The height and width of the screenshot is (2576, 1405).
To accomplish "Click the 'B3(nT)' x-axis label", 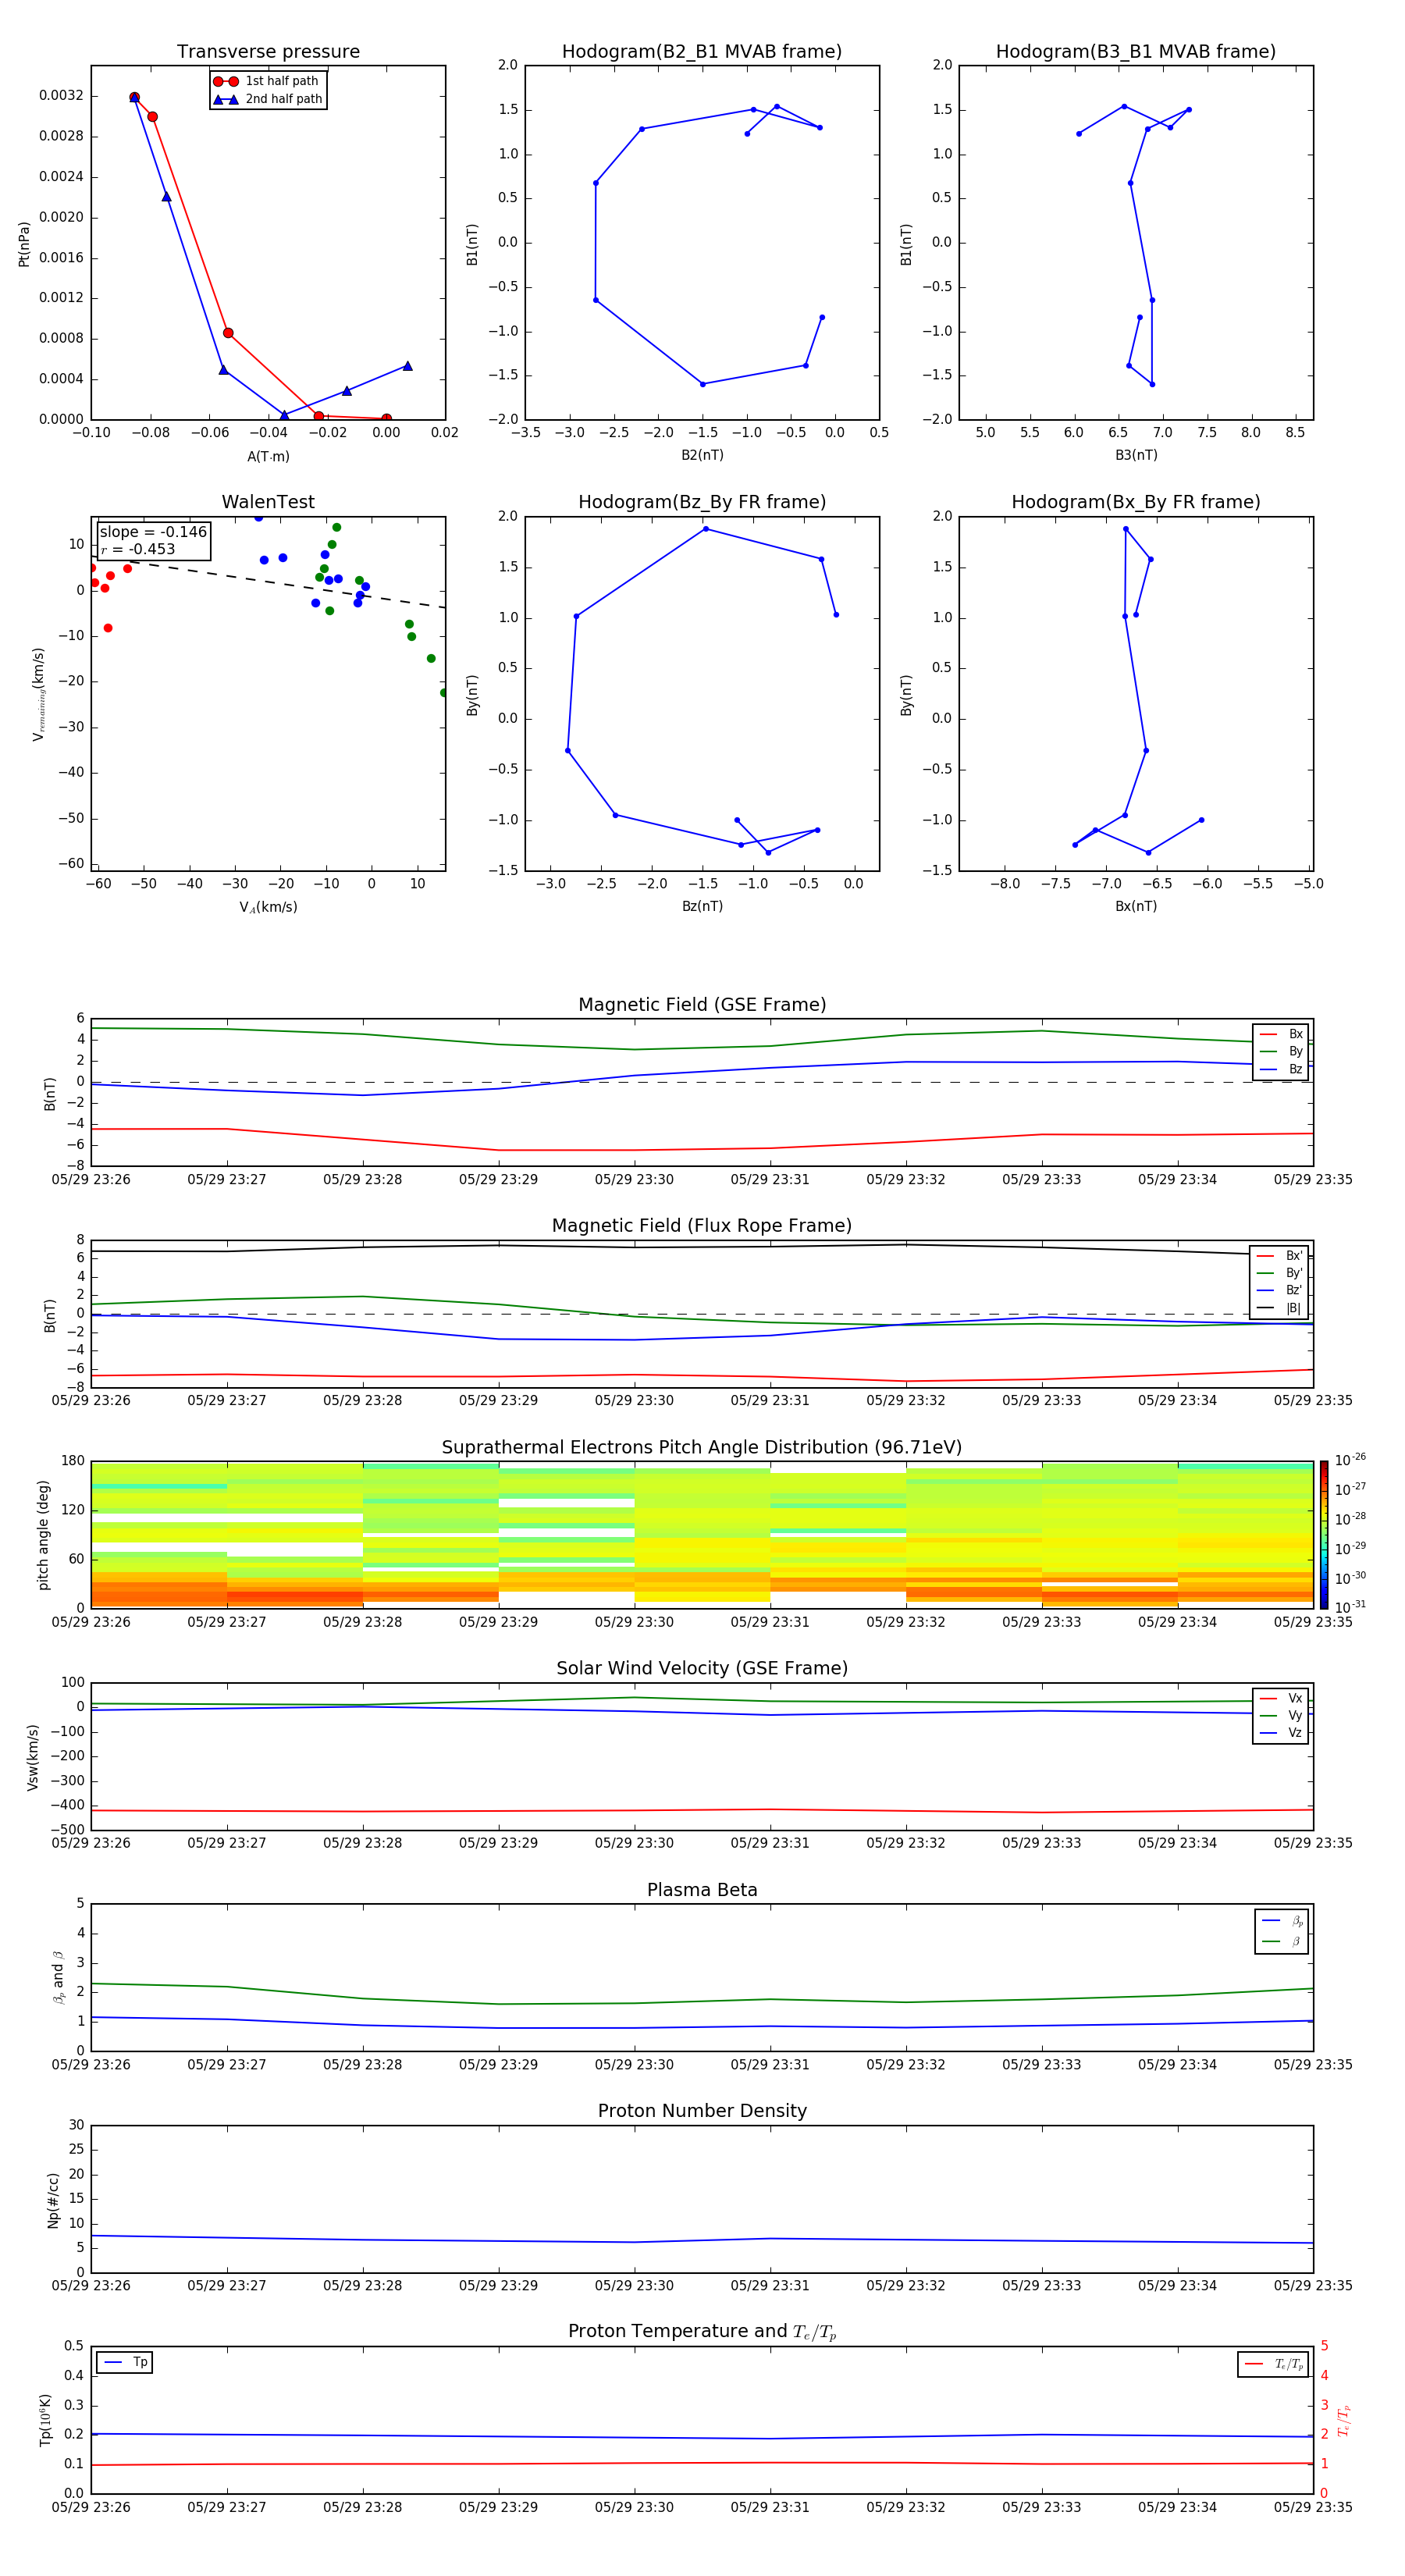I will point(1136,455).
